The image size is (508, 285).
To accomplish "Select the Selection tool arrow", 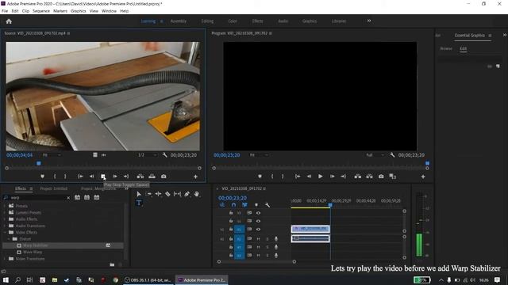I will (x=139, y=194).
